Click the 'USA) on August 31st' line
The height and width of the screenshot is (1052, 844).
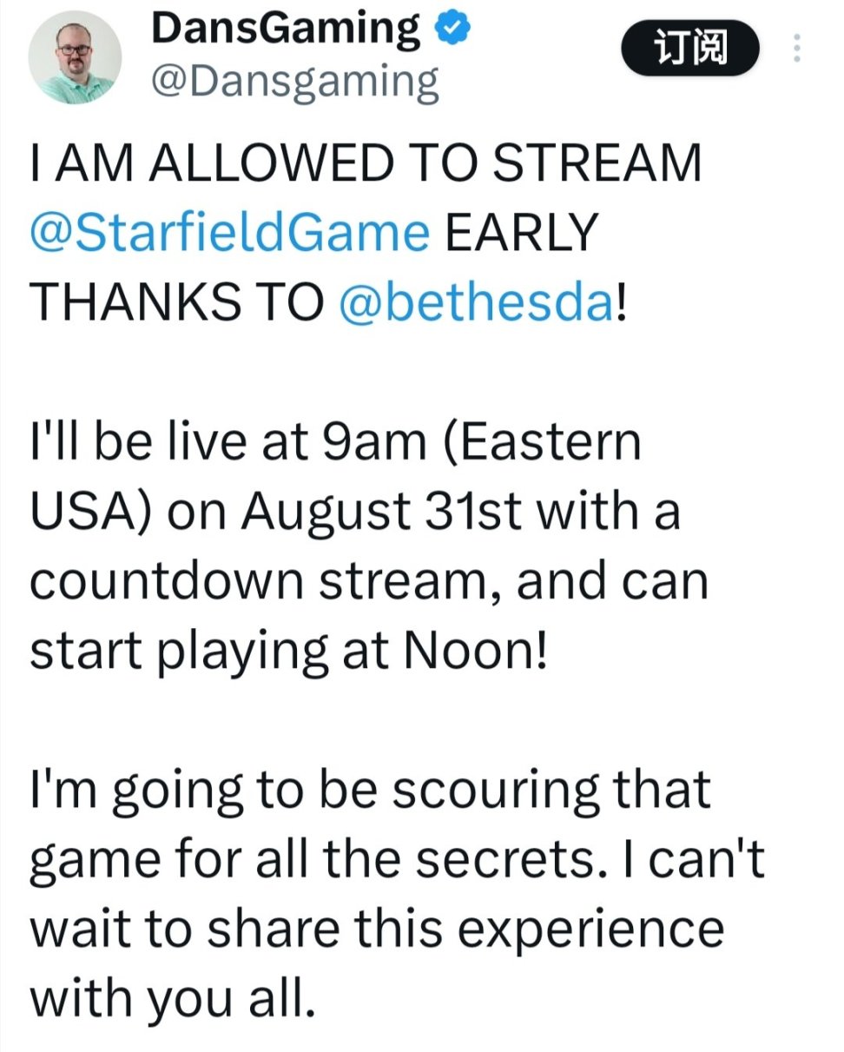(x=354, y=513)
